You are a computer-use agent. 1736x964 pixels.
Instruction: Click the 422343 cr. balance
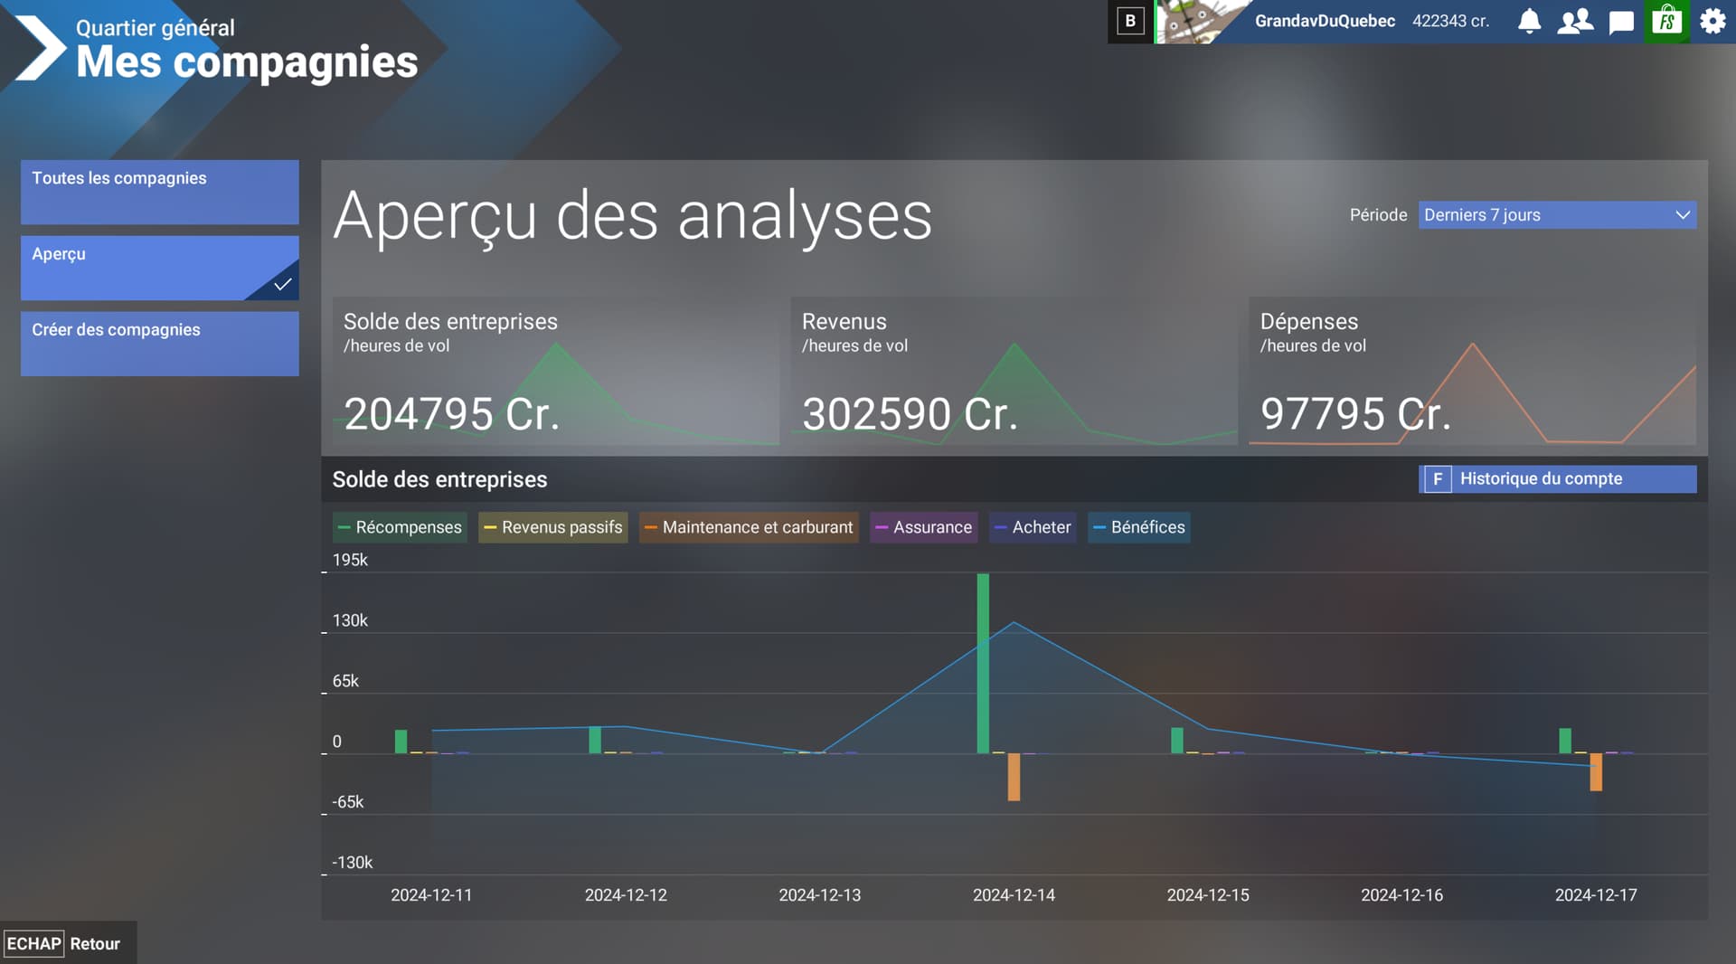[1450, 21]
